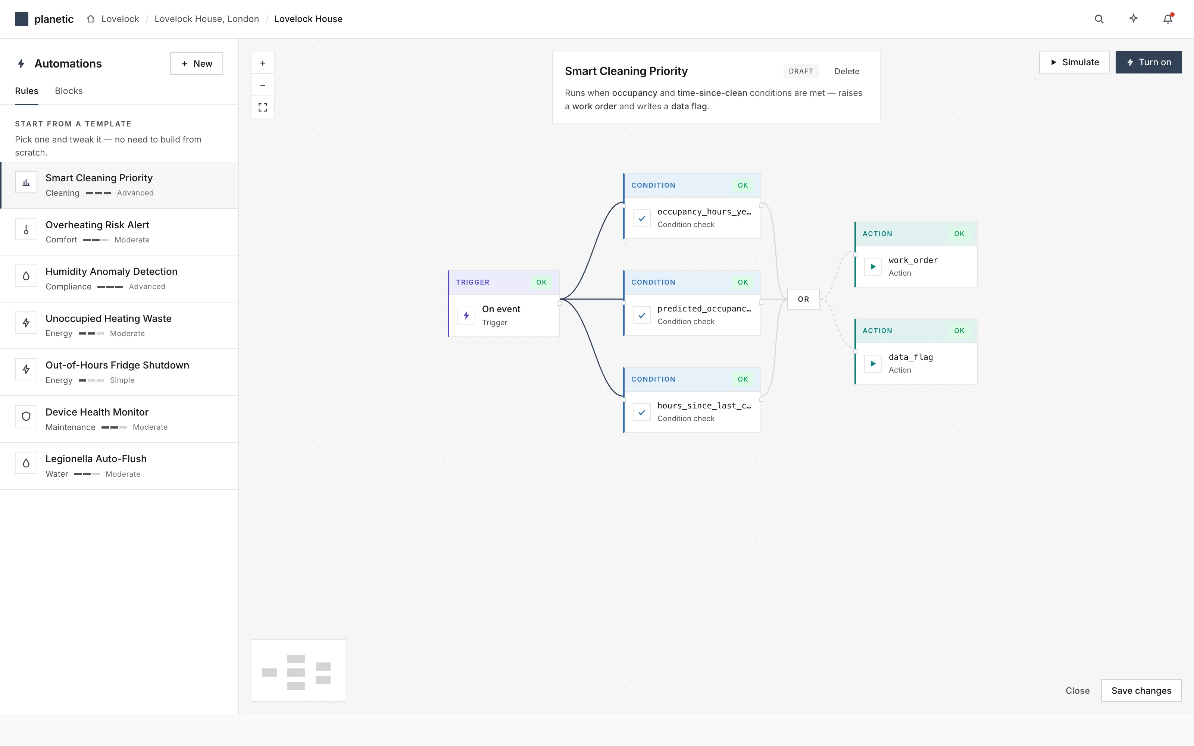The width and height of the screenshot is (1194, 746).
Task: Click Out-of-Hours Fridge Shutdown bolt icon
Action: 26,370
